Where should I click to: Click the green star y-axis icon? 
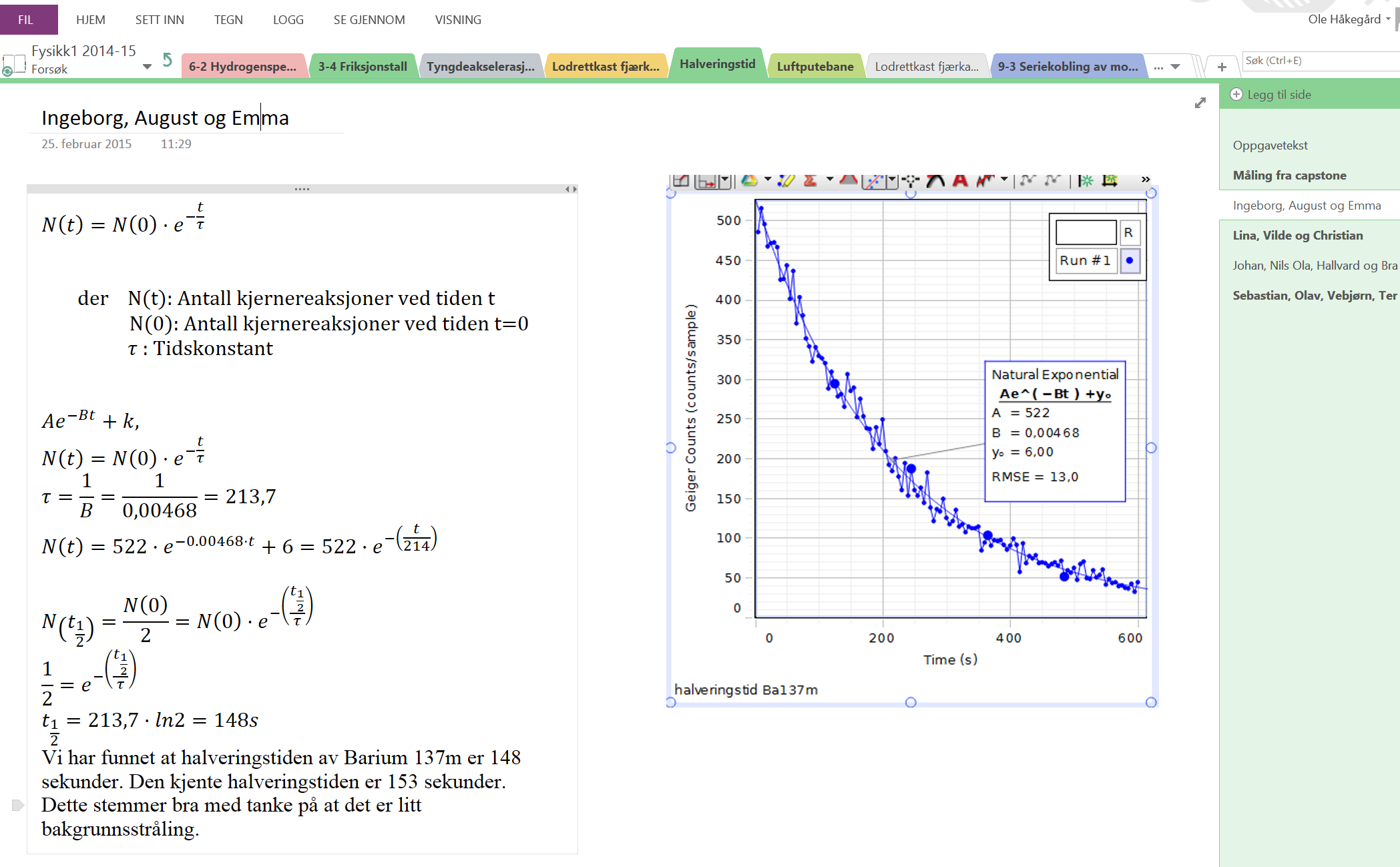click(1086, 180)
